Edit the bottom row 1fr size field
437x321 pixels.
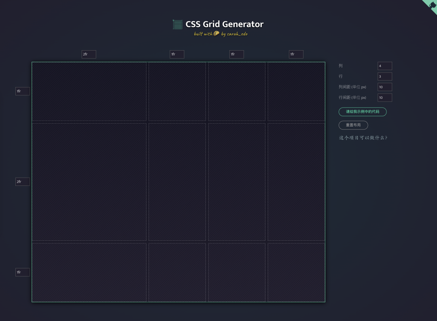pos(23,272)
